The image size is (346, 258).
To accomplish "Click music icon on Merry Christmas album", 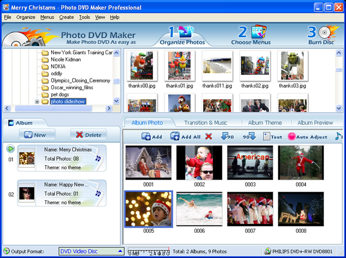I will point(98,158).
